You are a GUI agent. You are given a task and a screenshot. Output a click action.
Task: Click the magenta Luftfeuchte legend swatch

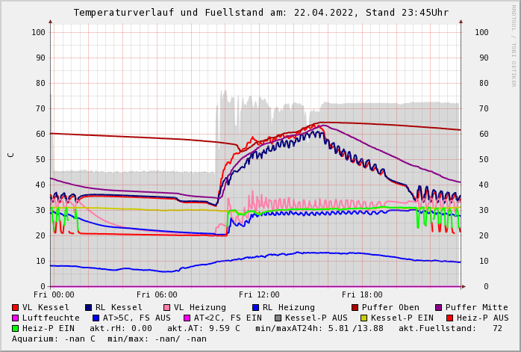[x=16, y=318]
